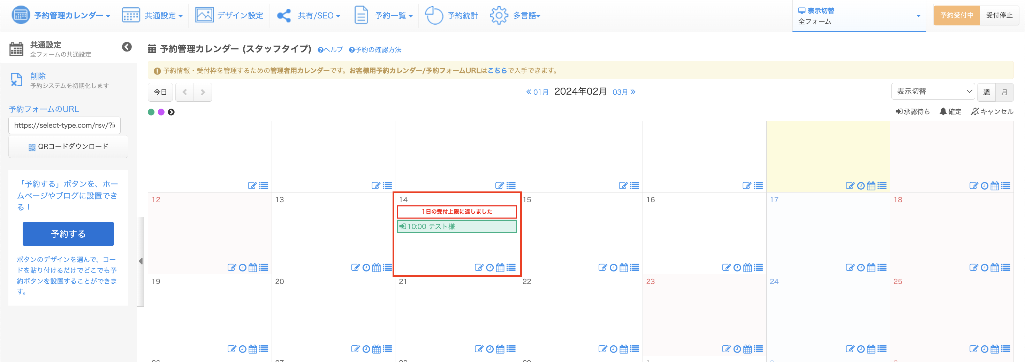Collapse the sidebar with the round arrow icon
This screenshot has width=1025, height=362.
[127, 47]
